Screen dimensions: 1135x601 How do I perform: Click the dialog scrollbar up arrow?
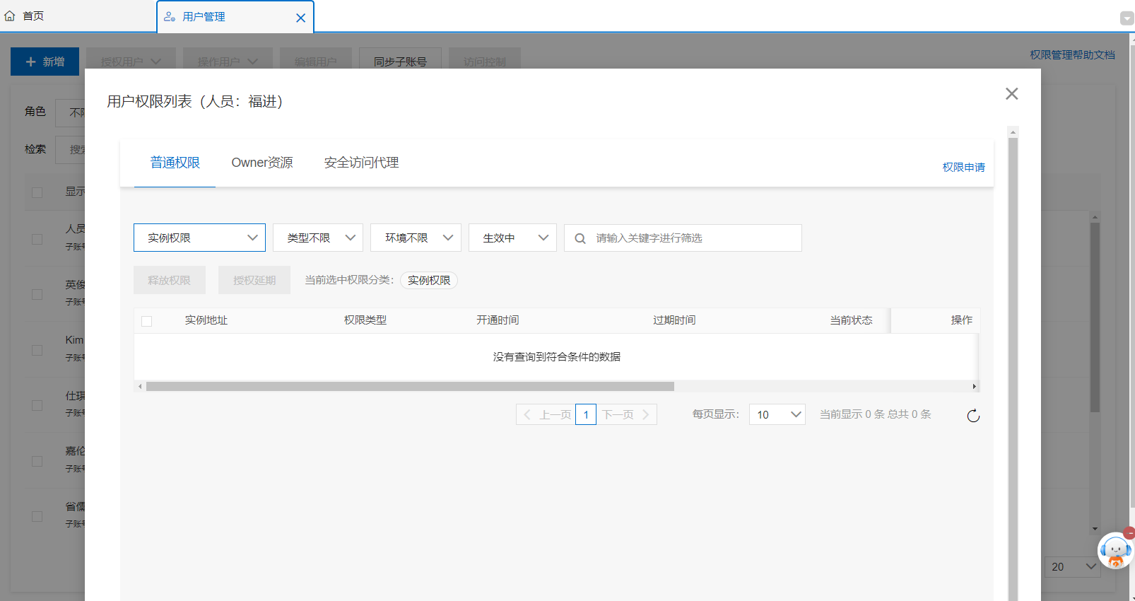coord(1013,132)
